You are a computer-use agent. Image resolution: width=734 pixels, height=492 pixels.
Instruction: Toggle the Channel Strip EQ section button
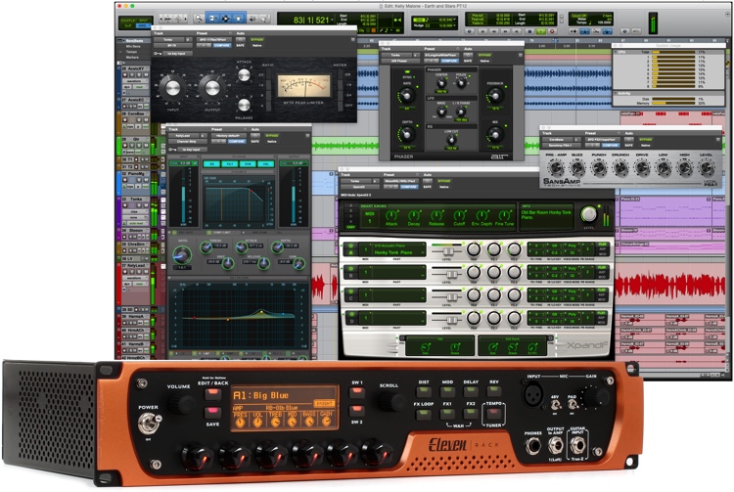click(x=211, y=163)
